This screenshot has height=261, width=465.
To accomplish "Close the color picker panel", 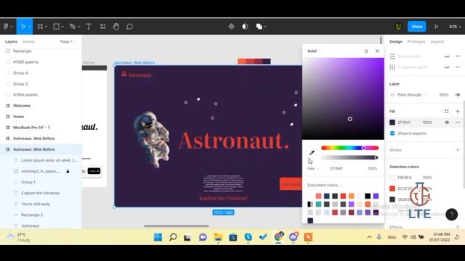I will point(377,51).
